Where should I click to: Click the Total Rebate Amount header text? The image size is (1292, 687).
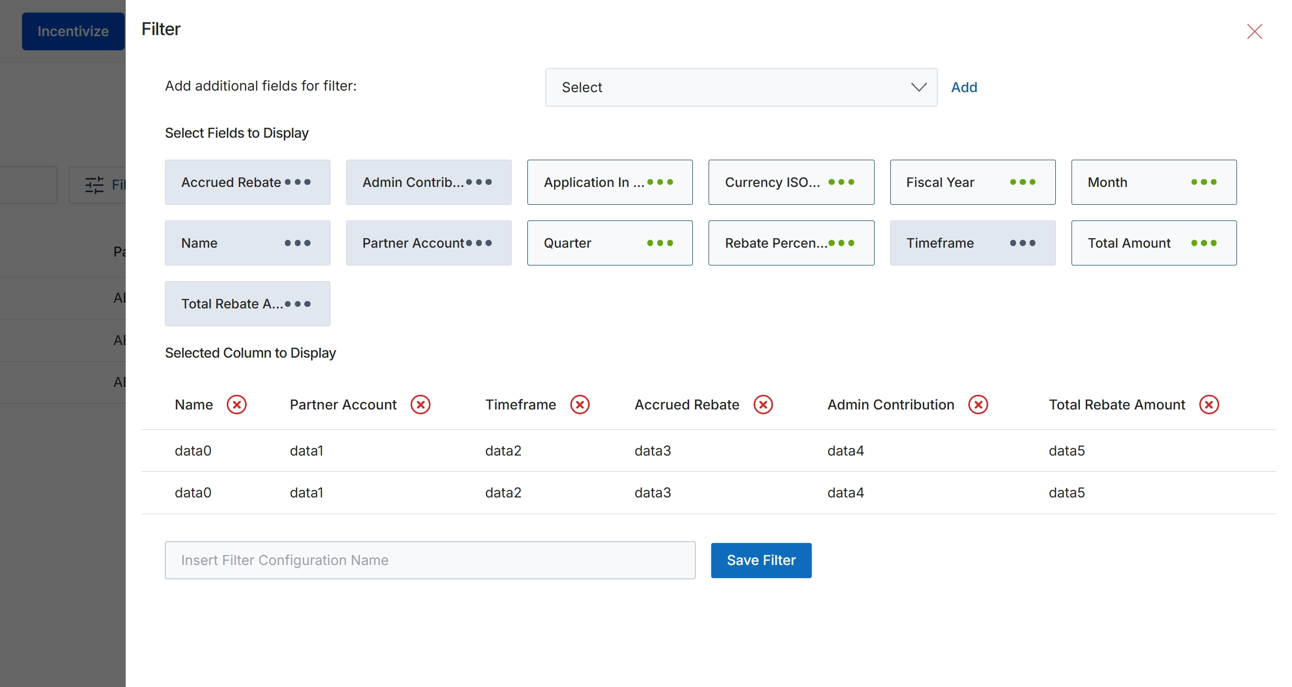(1117, 405)
